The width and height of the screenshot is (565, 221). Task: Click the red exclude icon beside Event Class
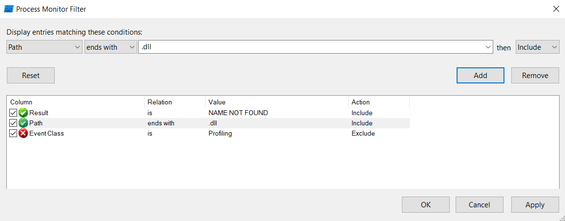23,133
